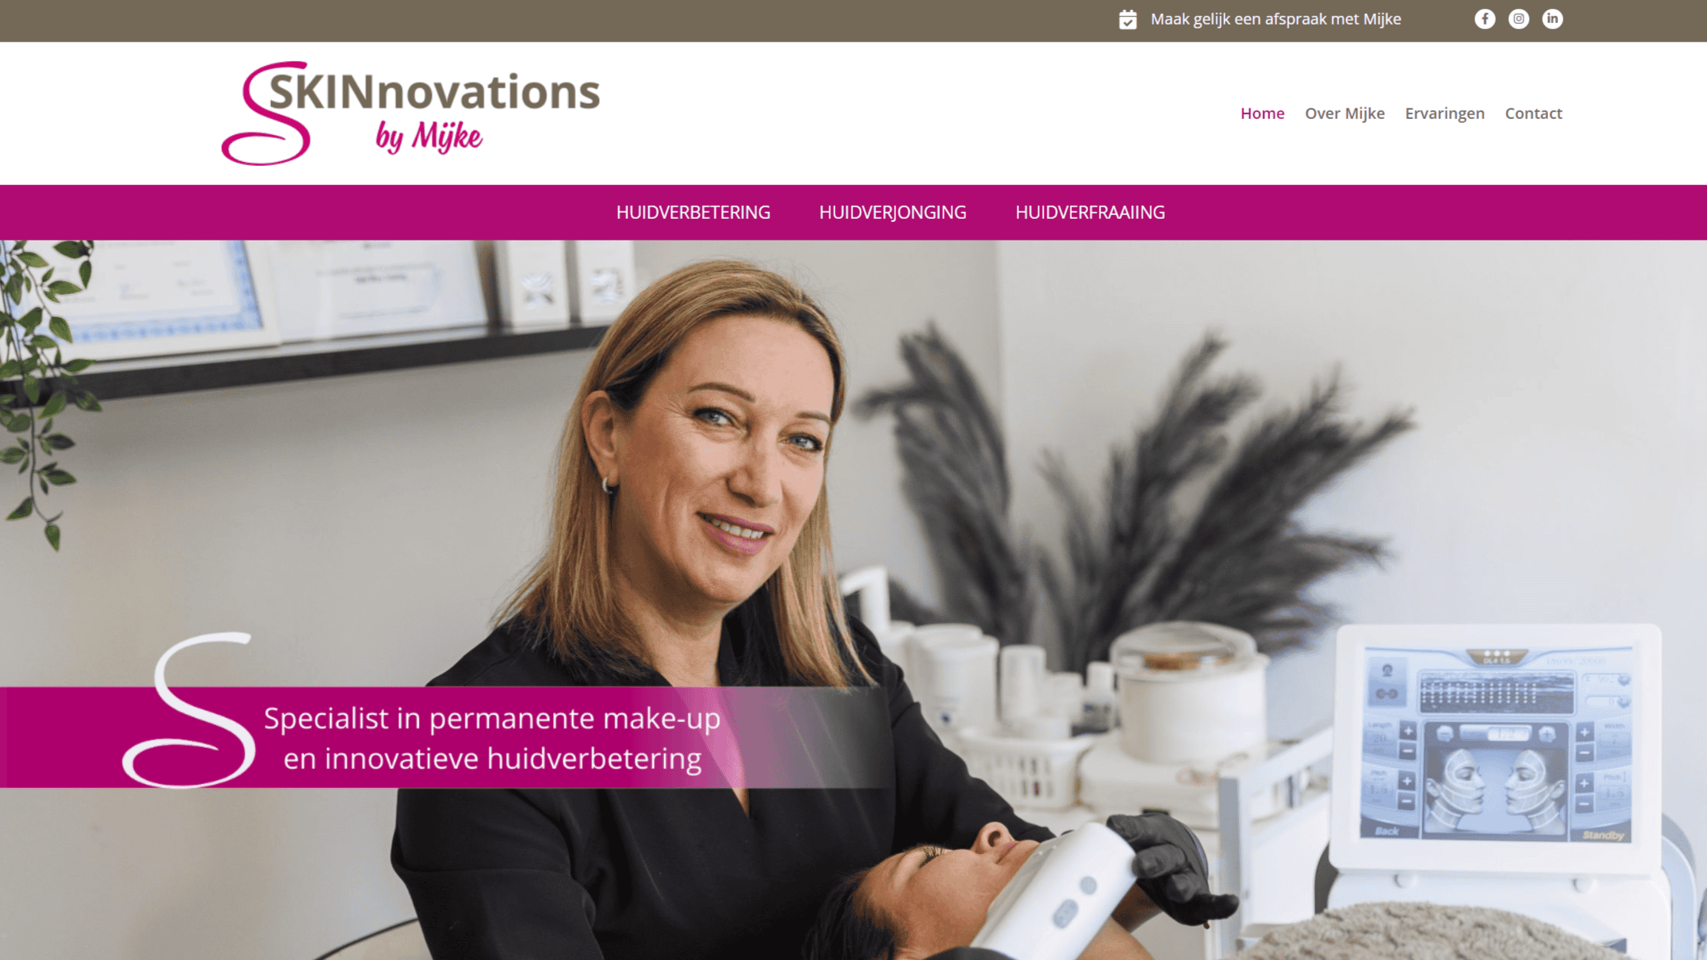1707x960 pixels.
Task: Open the HUIDVERBETERING category
Action: [x=693, y=213]
